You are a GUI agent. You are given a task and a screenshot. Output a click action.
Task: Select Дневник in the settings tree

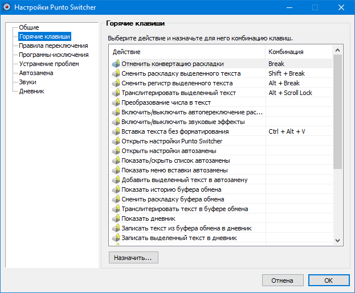click(31, 91)
